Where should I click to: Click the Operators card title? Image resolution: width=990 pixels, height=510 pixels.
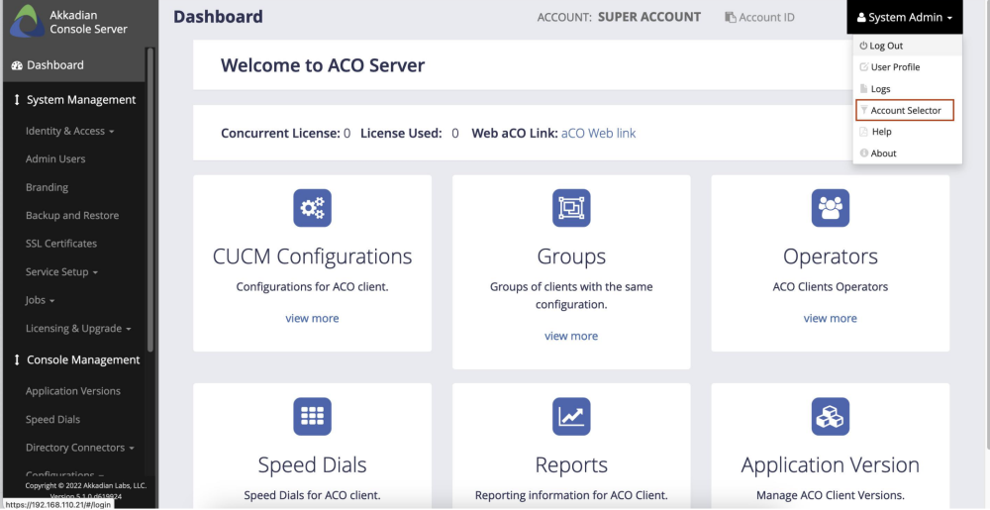(x=831, y=256)
